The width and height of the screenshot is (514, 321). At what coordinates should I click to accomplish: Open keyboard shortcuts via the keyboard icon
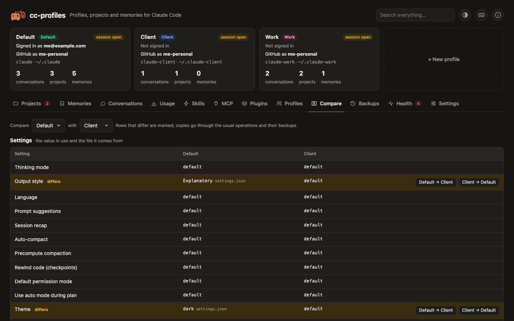(482, 15)
